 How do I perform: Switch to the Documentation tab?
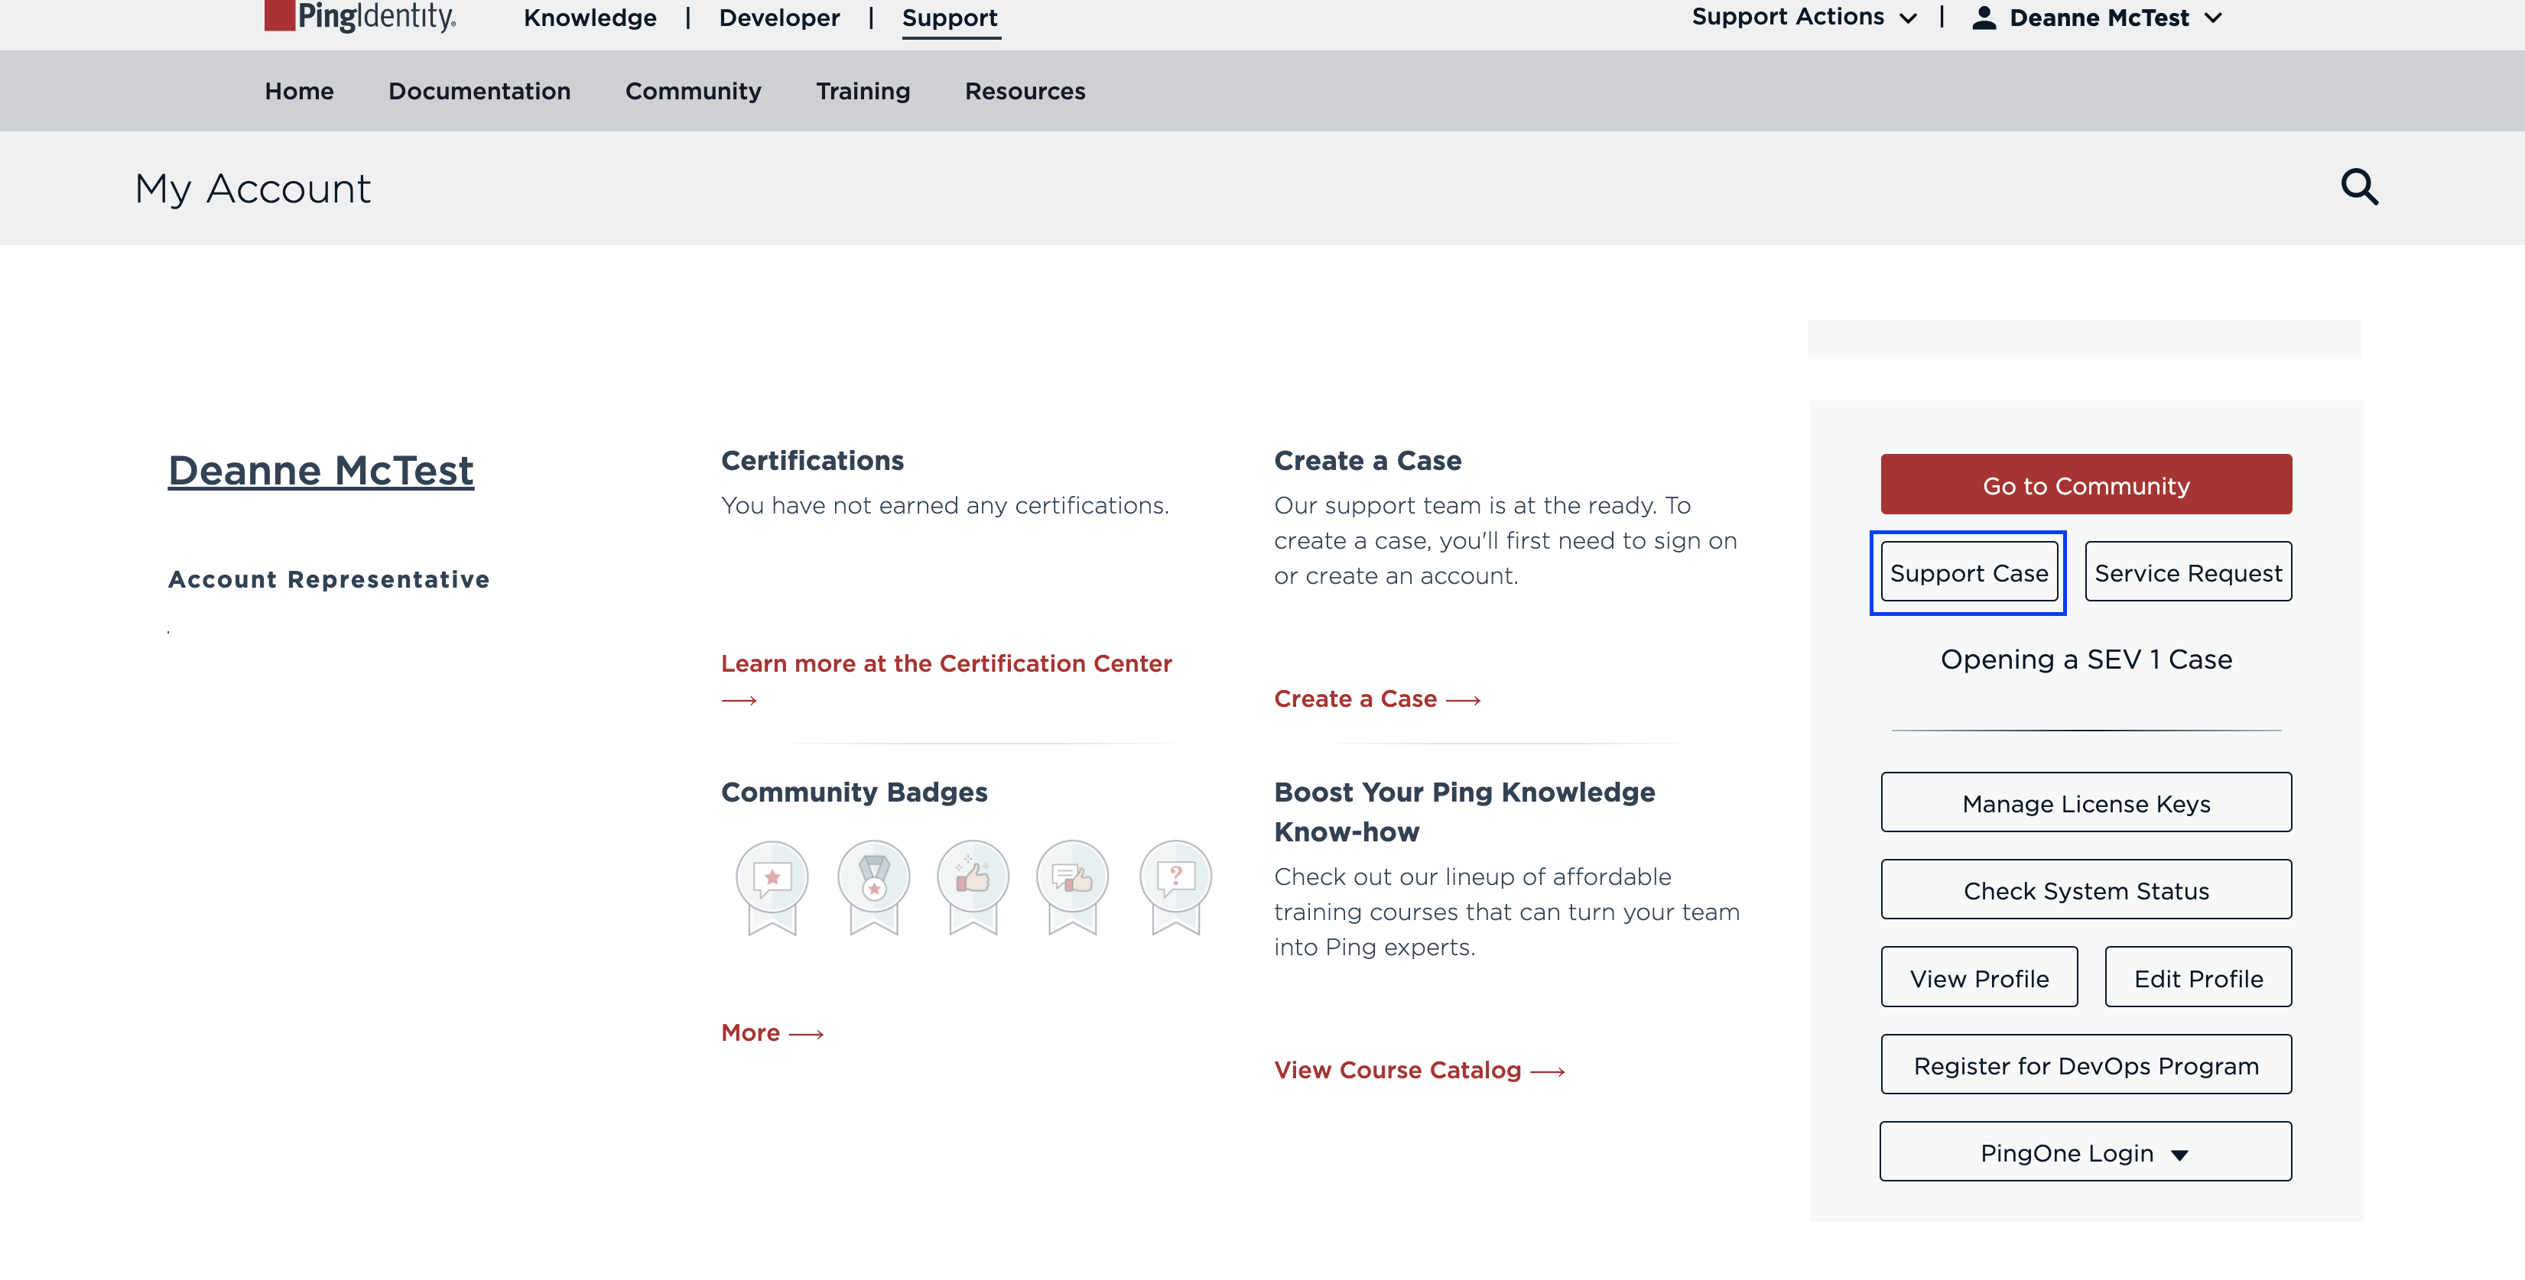[x=479, y=90]
